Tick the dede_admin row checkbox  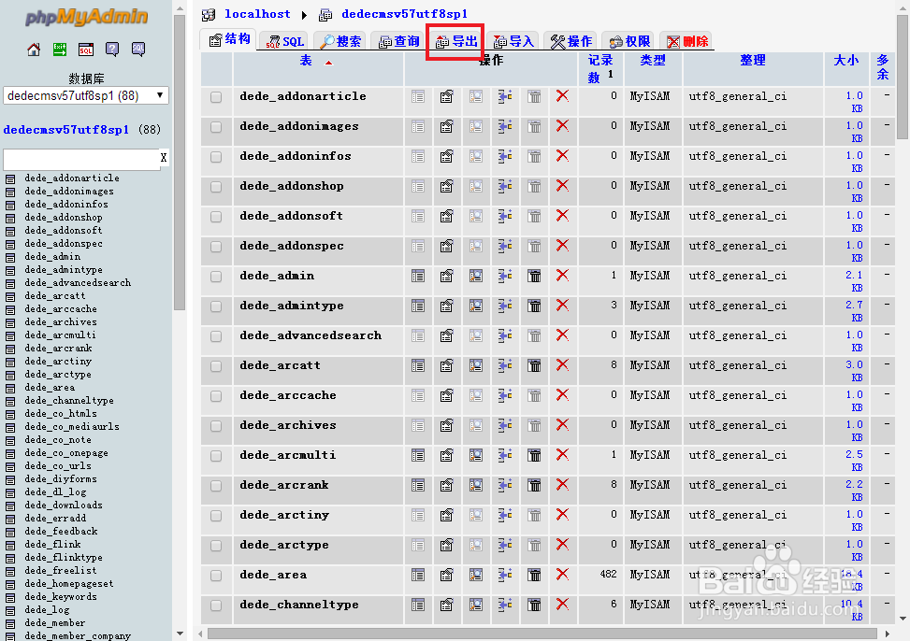pos(216,277)
